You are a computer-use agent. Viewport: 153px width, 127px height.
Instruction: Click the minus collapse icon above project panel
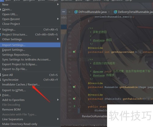coord(64,12)
